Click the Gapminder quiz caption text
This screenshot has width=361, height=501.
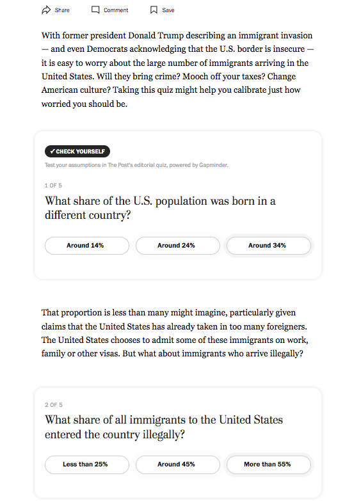[x=136, y=165]
